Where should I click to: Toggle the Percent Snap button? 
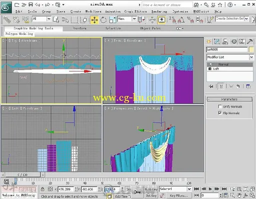tap(190, 20)
